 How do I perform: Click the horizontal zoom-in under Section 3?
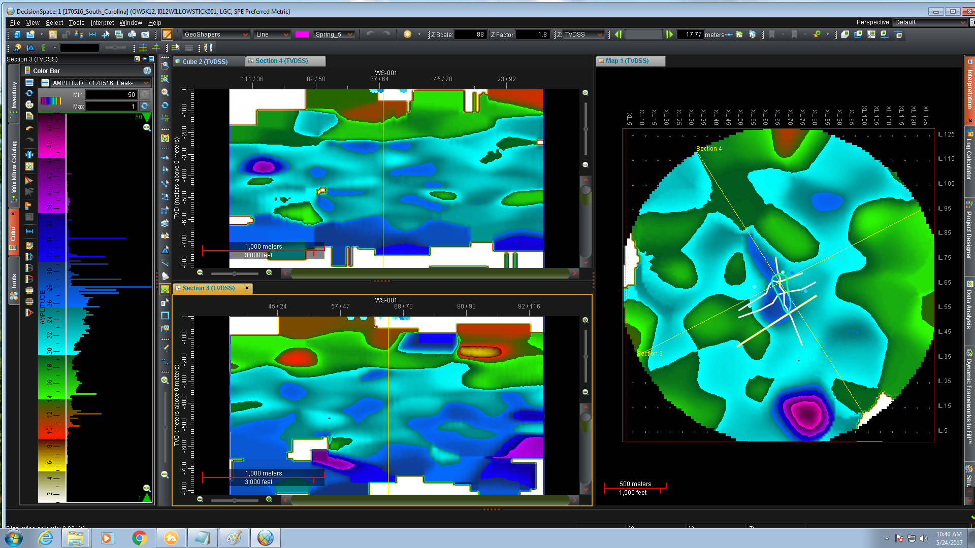click(269, 499)
